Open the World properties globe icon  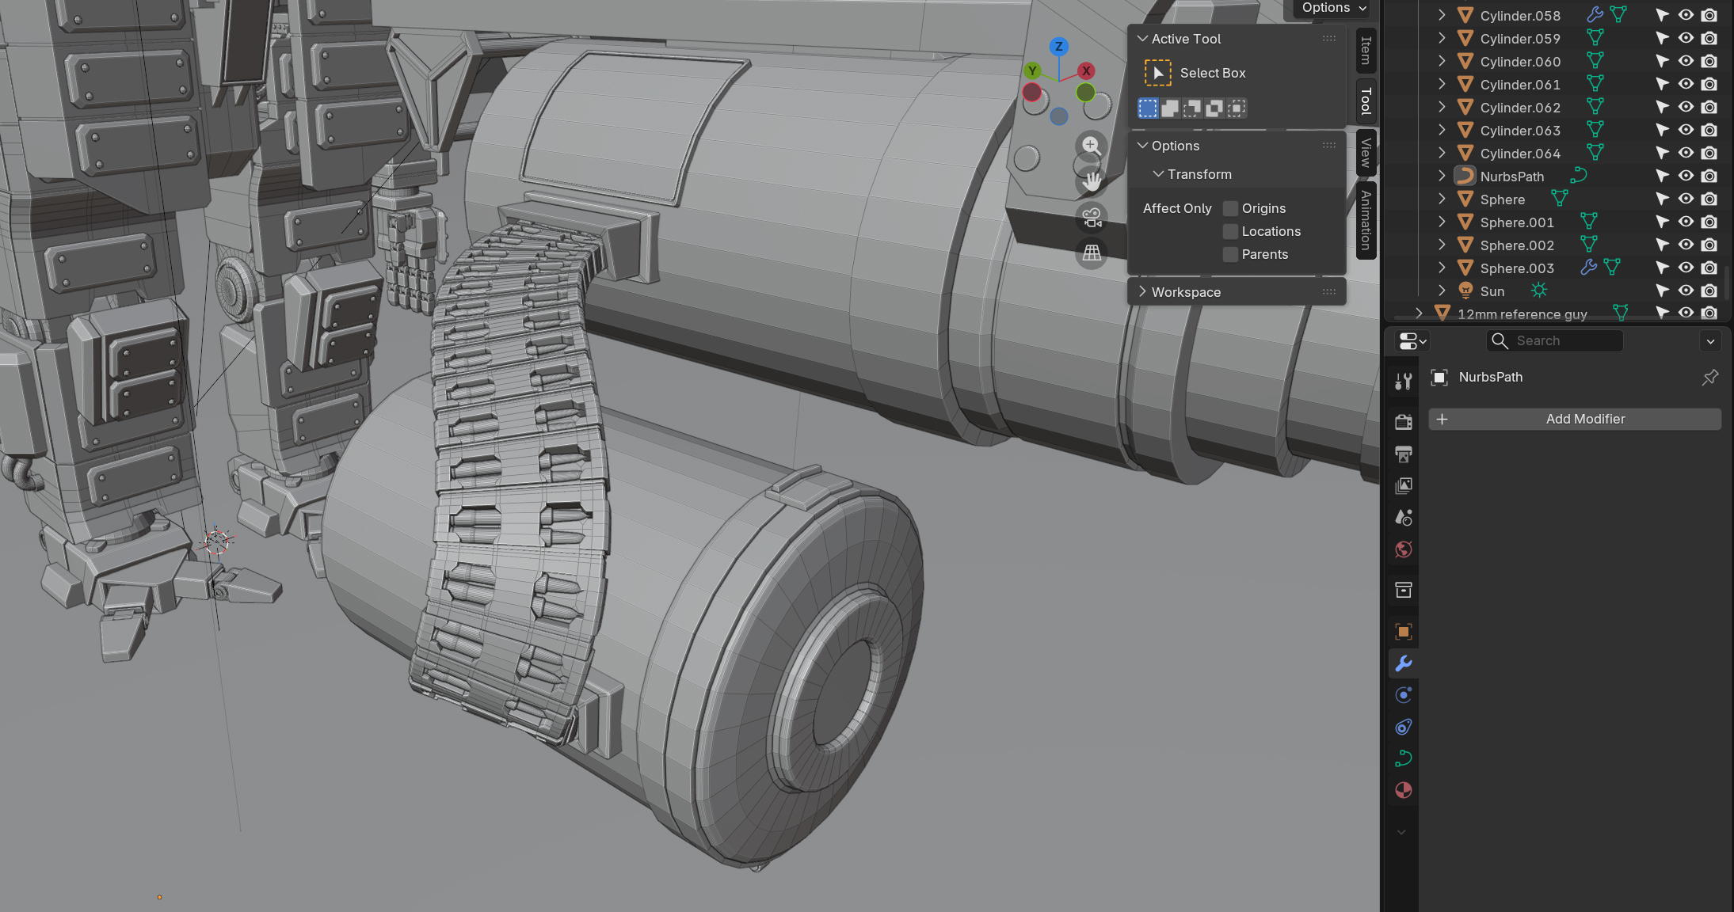tap(1403, 549)
